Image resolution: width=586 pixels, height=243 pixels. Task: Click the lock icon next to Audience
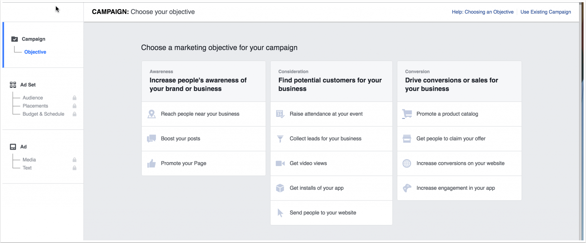point(74,98)
